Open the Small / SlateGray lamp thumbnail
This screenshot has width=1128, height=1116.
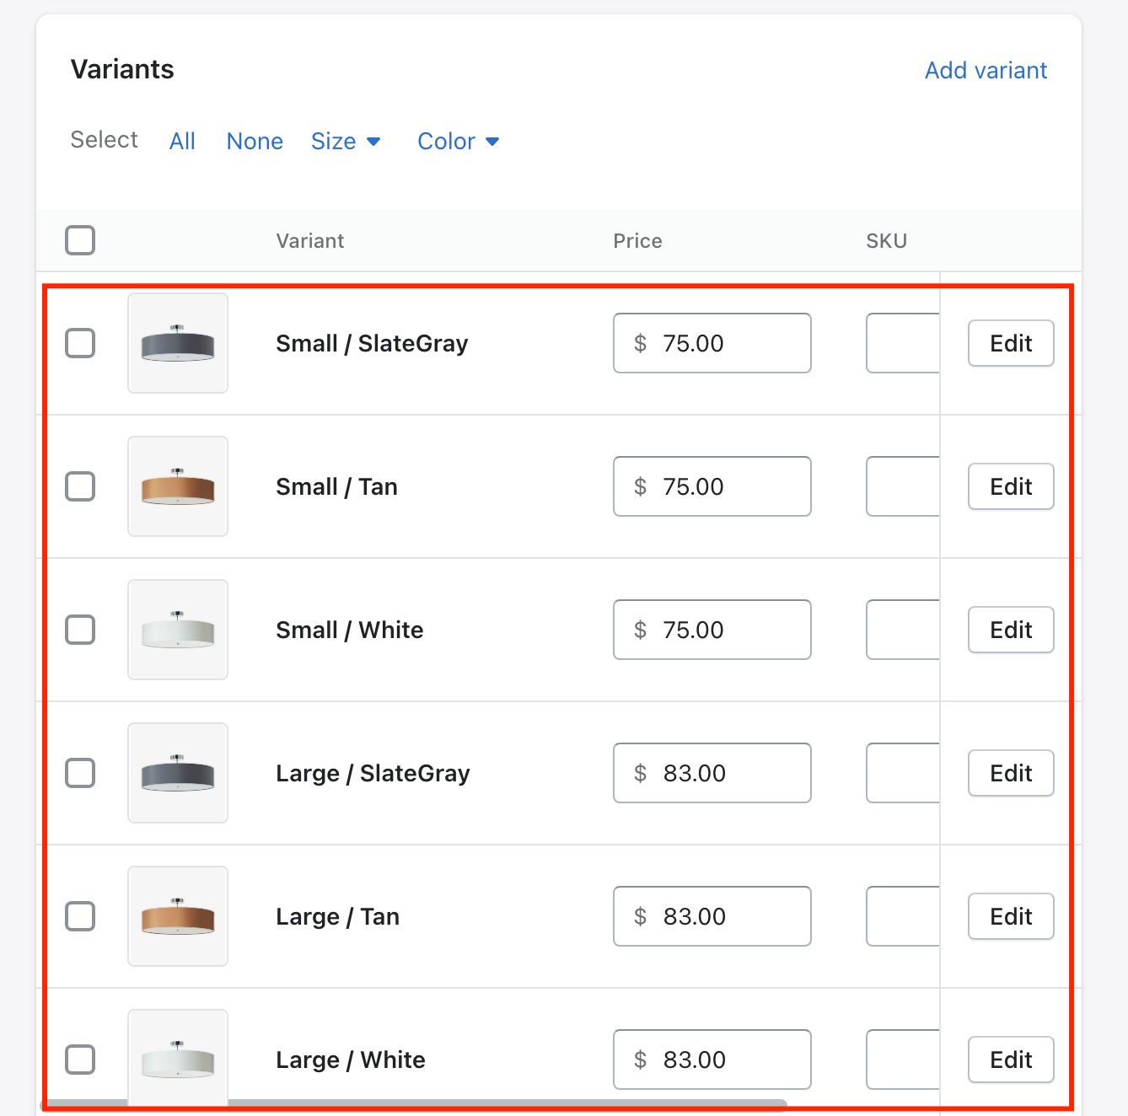pyautogui.click(x=178, y=343)
